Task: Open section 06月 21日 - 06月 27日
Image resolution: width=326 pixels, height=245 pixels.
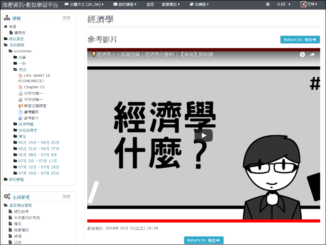Action: click(38, 148)
